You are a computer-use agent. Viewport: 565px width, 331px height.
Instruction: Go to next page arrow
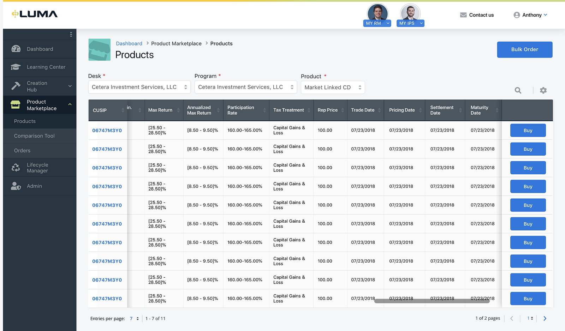(x=545, y=318)
